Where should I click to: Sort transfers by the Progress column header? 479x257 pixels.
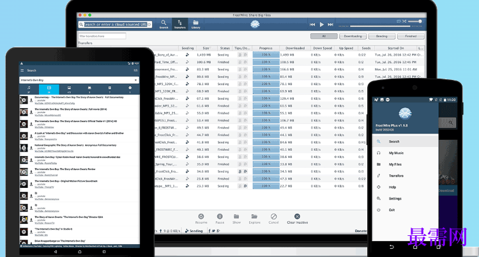266,49
